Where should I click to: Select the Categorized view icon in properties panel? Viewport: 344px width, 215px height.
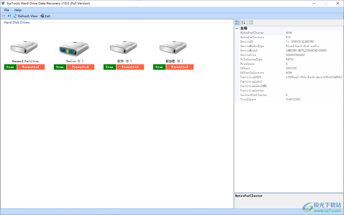coord(237,22)
